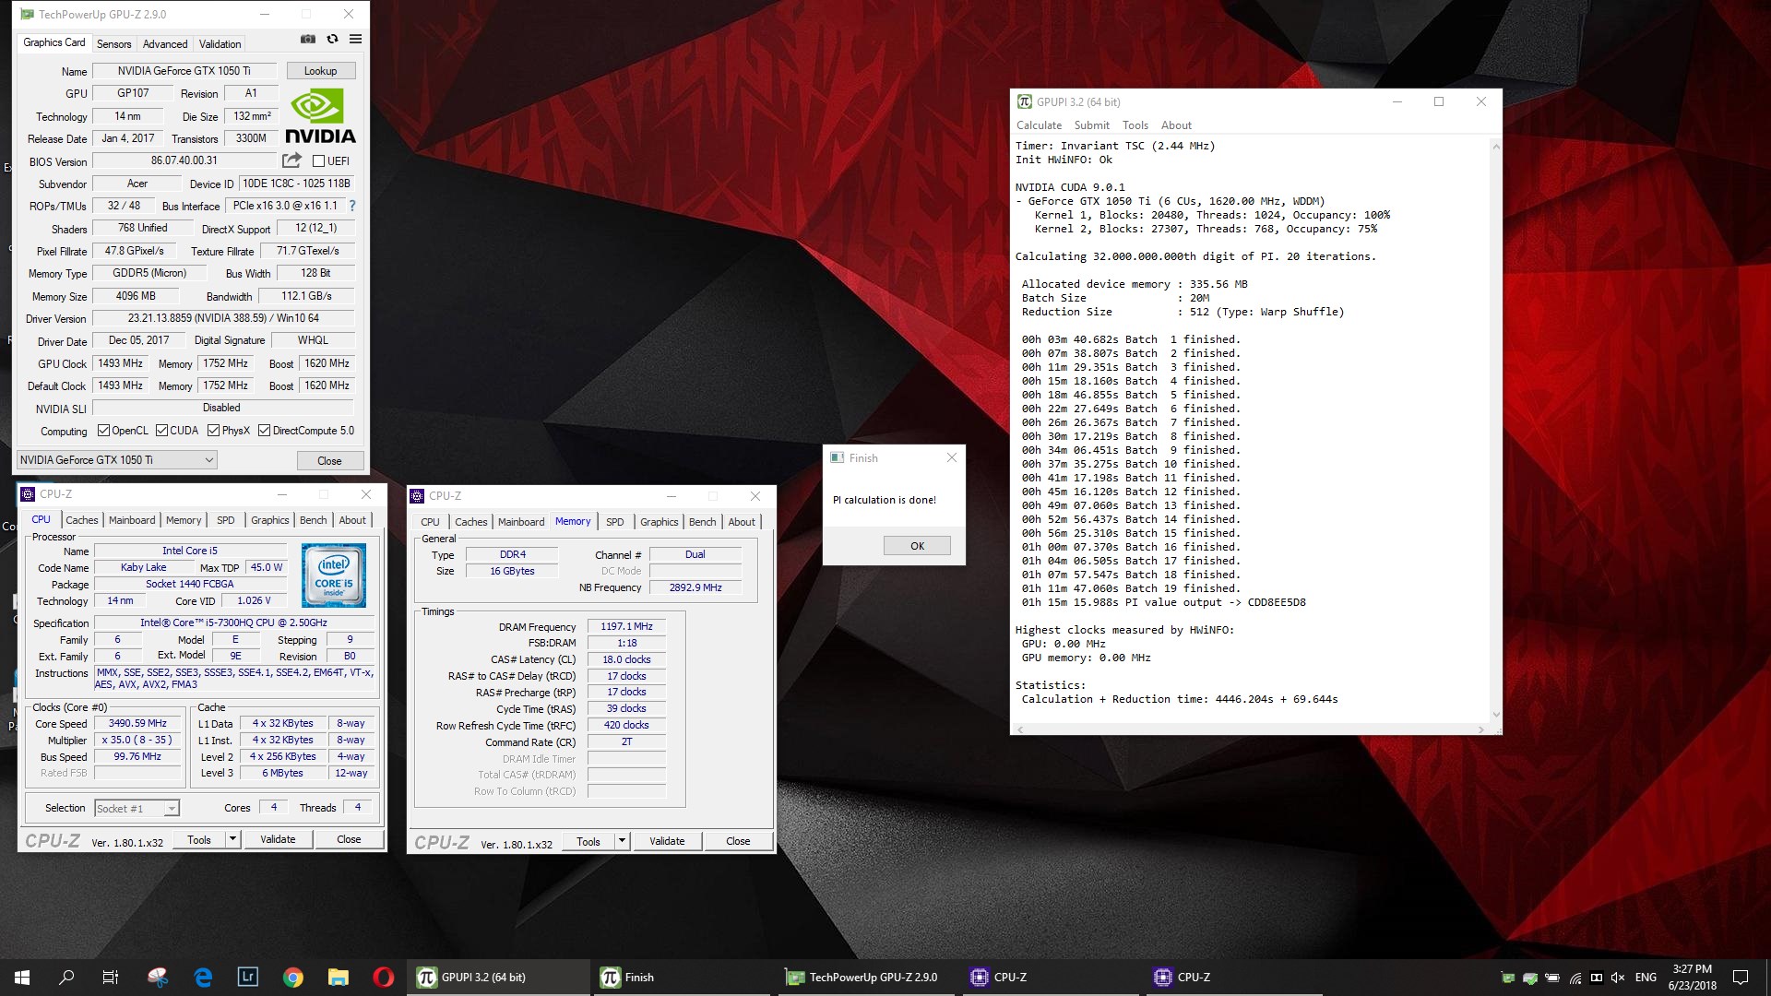The width and height of the screenshot is (1771, 996).
Task: Toggle UEFI checkbox in GPU-Z
Action: (x=318, y=161)
